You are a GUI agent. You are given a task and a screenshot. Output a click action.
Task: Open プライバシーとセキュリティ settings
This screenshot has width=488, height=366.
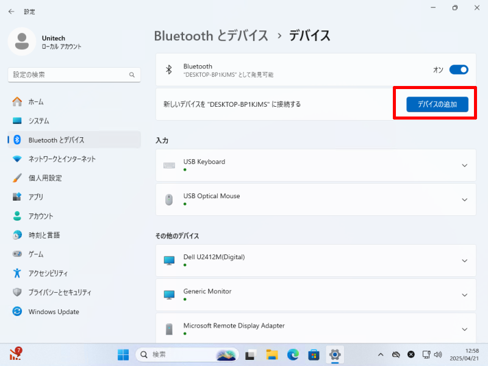[x=74, y=292]
